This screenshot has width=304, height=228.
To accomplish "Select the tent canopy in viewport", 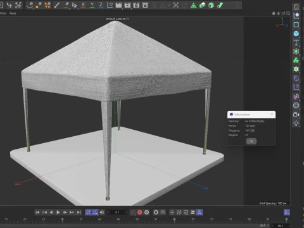I will [x=116, y=61].
